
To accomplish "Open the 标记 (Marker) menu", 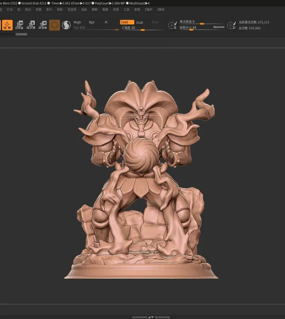I will click(x=28, y=9).
